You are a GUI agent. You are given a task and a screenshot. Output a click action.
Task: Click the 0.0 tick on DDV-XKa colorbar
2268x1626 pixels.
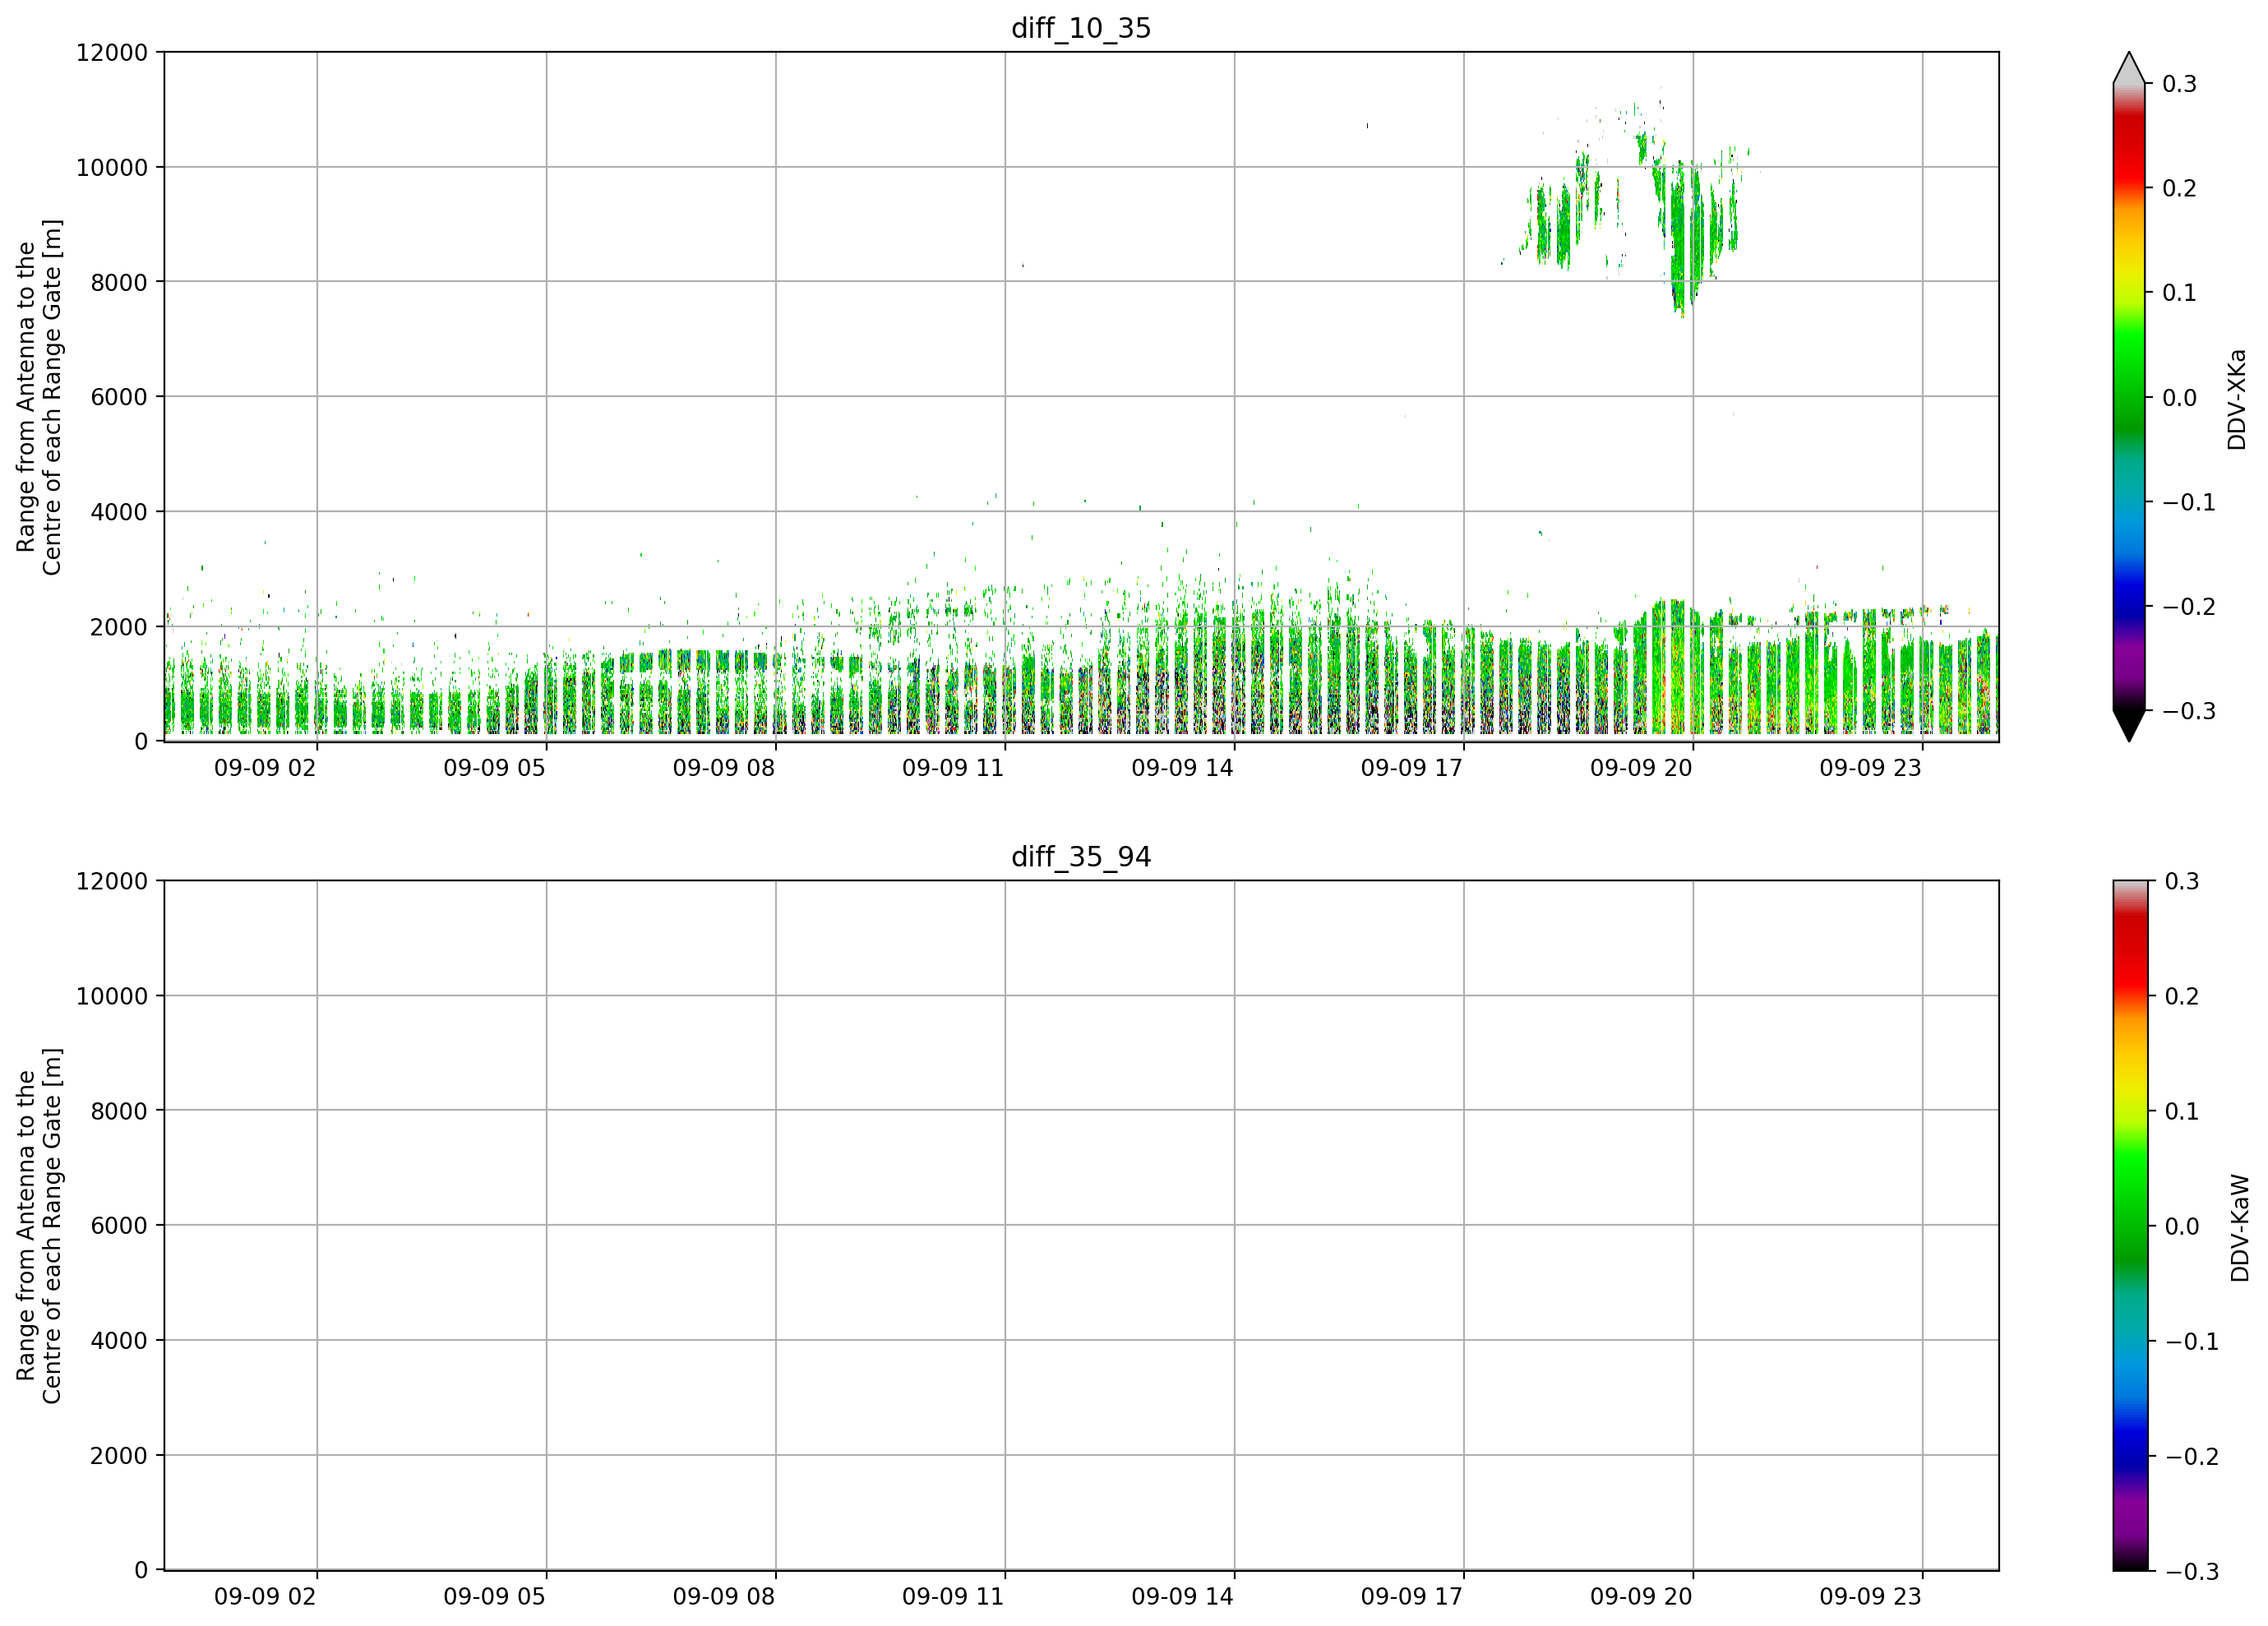[2179, 398]
